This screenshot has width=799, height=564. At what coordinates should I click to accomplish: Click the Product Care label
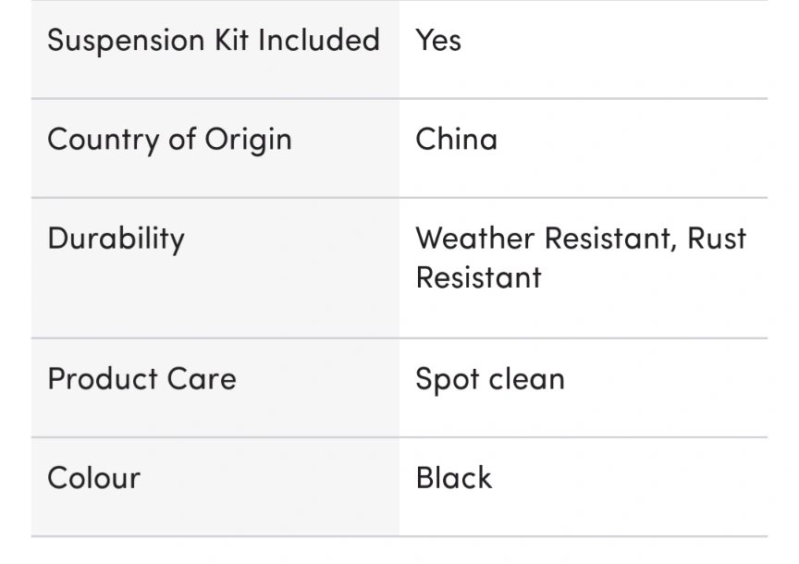(141, 378)
